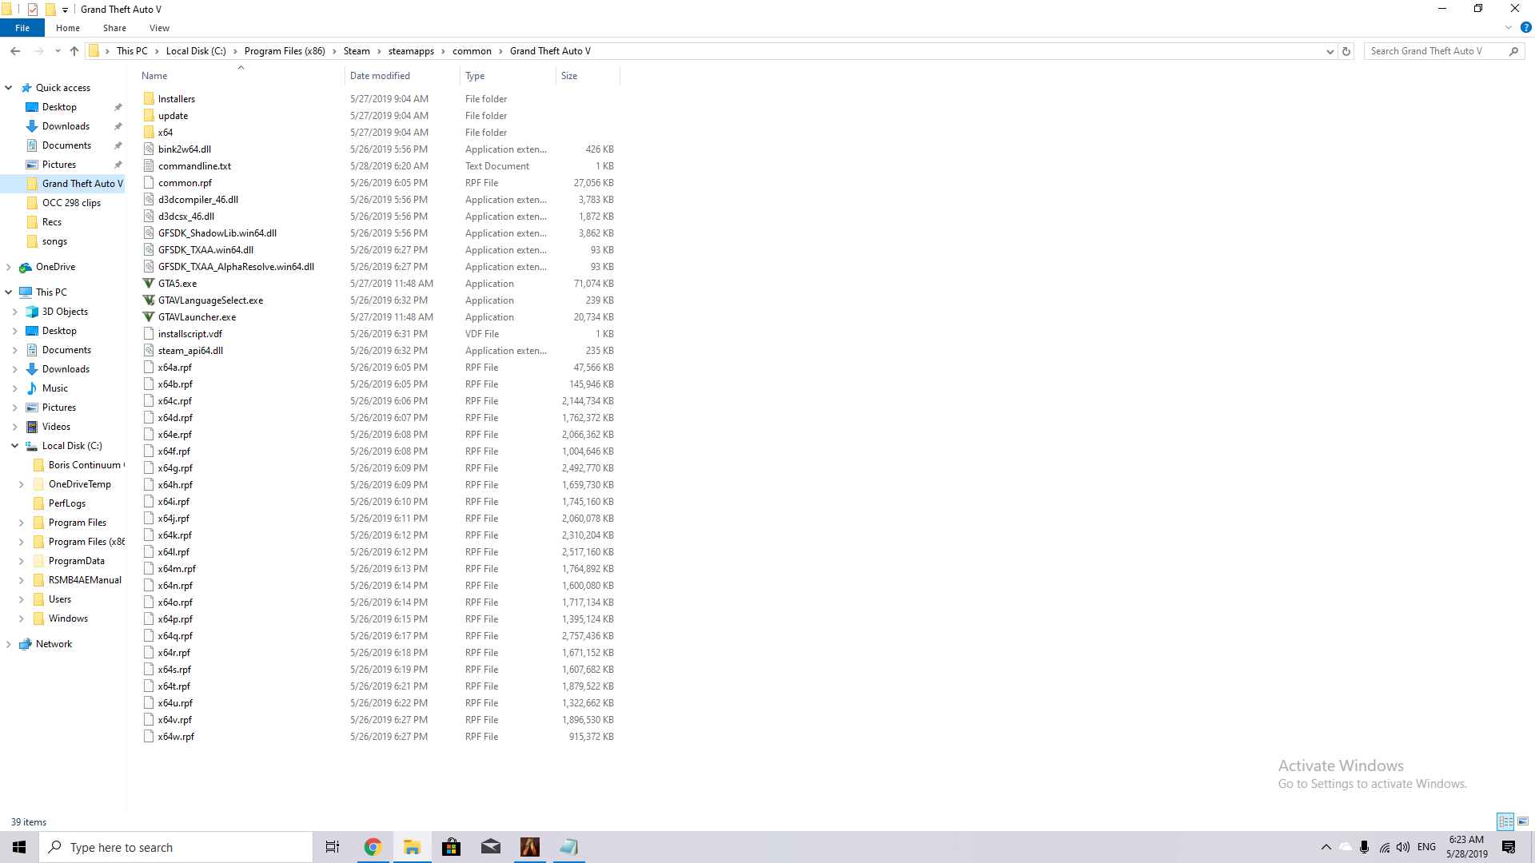Image resolution: width=1535 pixels, height=863 pixels.
Task: Open address bar history dropdown arrow
Action: tap(1330, 51)
